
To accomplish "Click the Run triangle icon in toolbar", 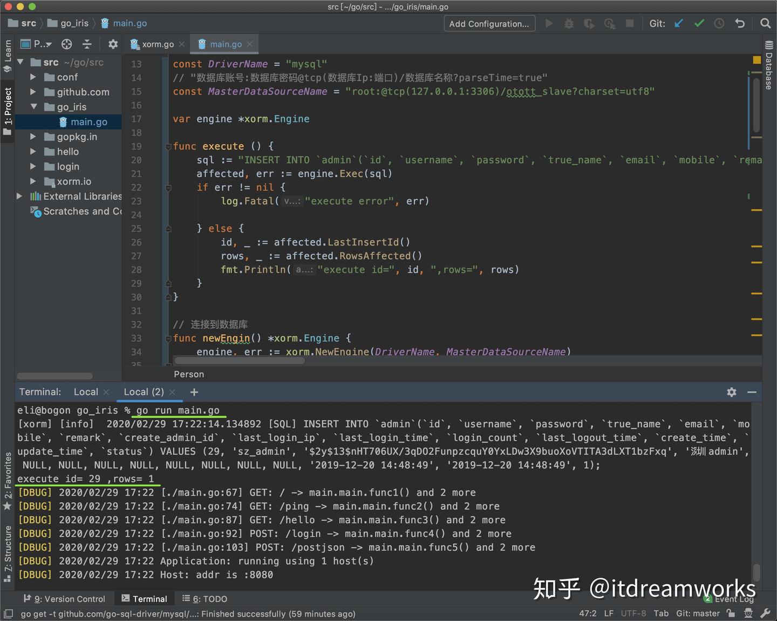I will (x=549, y=23).
